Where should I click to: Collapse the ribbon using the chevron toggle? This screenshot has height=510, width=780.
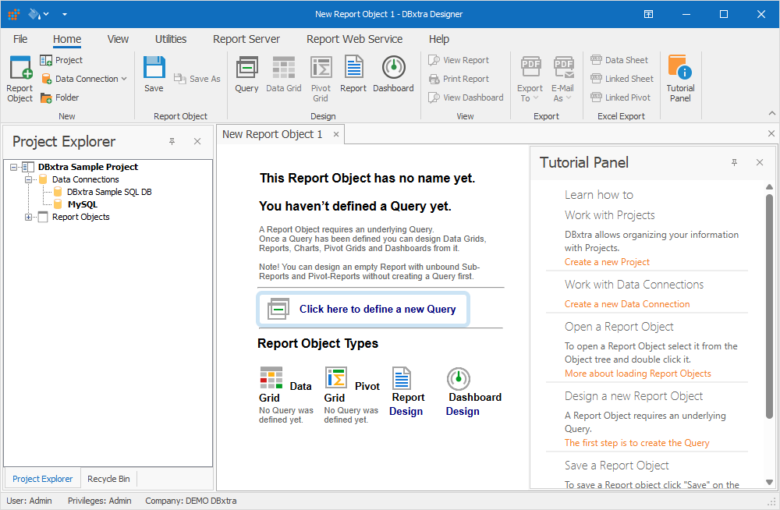coord(773,113)
